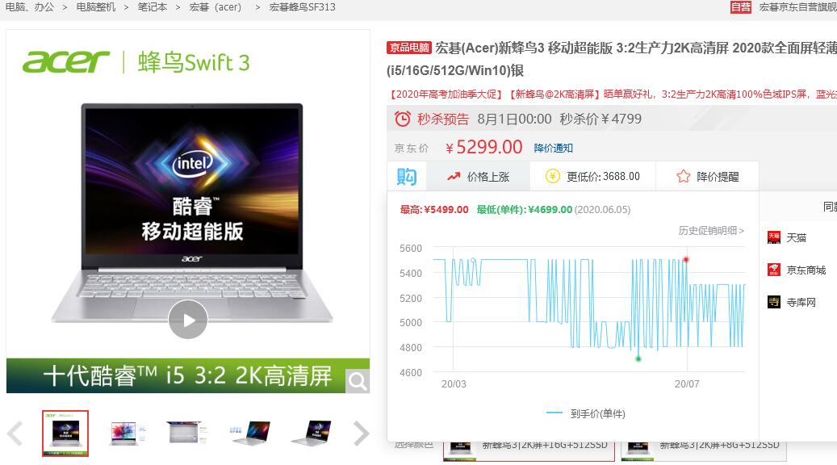The width and height of the screenshot is (837, 465).
Task: Play the product video on laptop image
Action: point(188,319)
